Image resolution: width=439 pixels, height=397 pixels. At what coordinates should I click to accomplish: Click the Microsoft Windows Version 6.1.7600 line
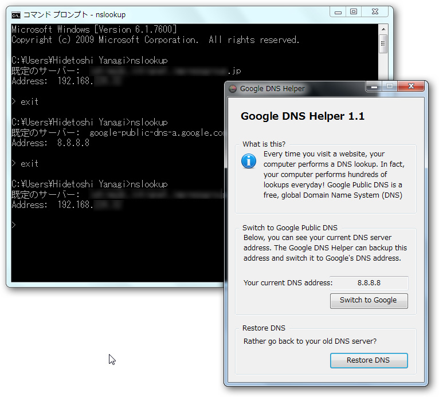(x=94, y=29)
